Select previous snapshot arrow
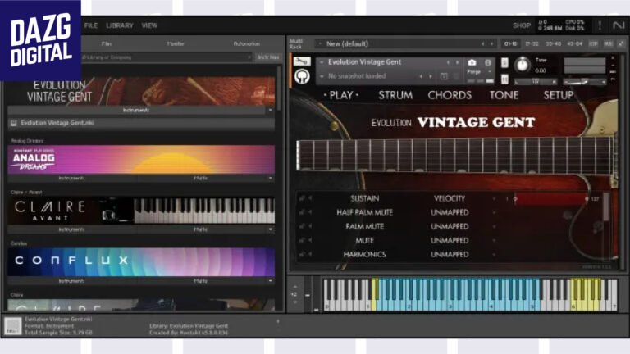Viewport: 630px width, 354px height. pyautogui.click(x=421, y=76)
